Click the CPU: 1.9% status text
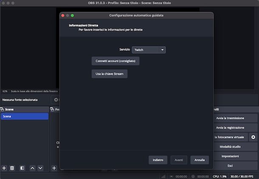 click(x=220, y=176)
